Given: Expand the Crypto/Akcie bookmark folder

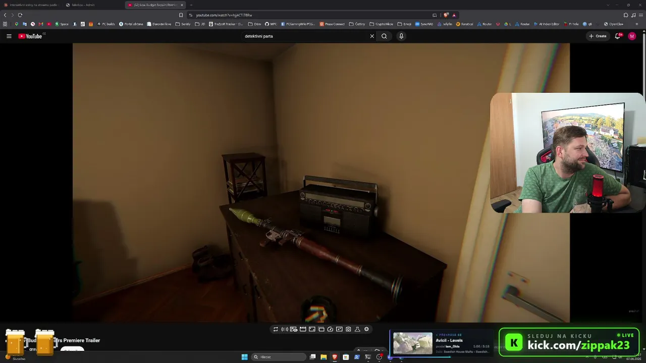Looking at the screenshot, I should (382, 24).
